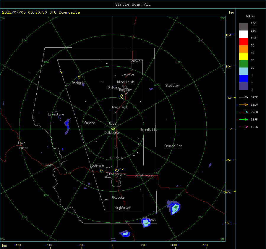This screenshot has width=266, height=249.
Task: Click the Sundre label
Action: (x=90, y=123)
